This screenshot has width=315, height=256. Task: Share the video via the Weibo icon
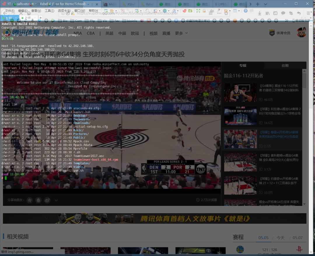point(47,200)
